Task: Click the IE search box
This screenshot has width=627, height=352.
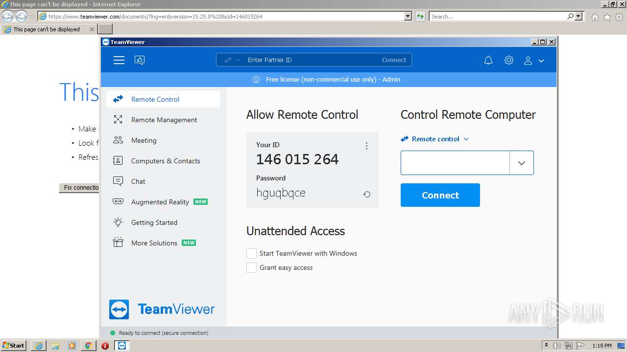Action: 498,16
